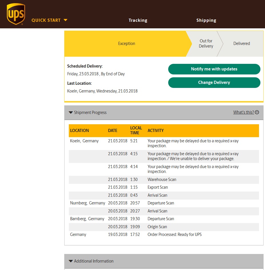Click the 19.03.2018 date cell

118,234
